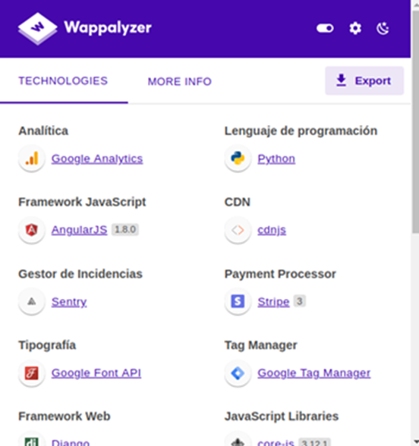Click the Framework JavaScript heading
This screenshot has height=446, width=419.
82,202
